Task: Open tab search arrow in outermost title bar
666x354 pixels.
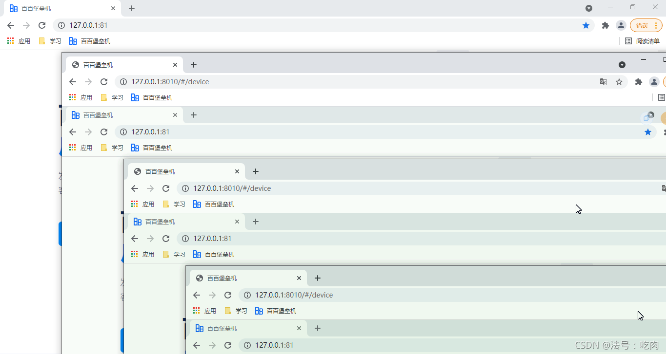Action: coord(589,8)
